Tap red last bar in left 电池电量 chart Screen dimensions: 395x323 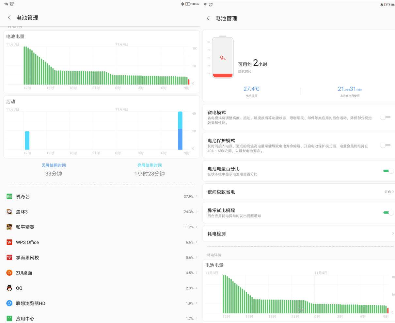[x=189, y=81]
